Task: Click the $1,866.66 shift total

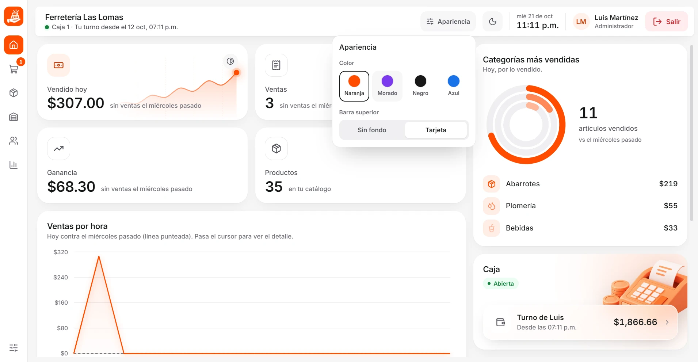Action: [635, 322]
